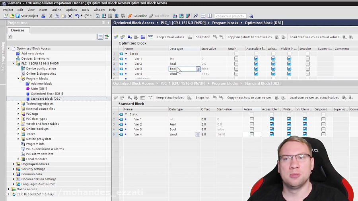Enable Retain for Var 1 in Optimized Block
This screenshot has width=358, height=201.
tap(236, 59)
